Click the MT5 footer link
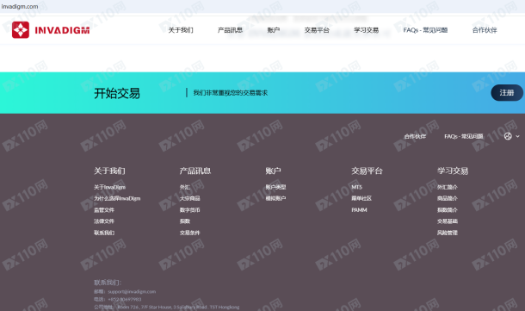This screenshot has height=311, width=525. (357, 187)
